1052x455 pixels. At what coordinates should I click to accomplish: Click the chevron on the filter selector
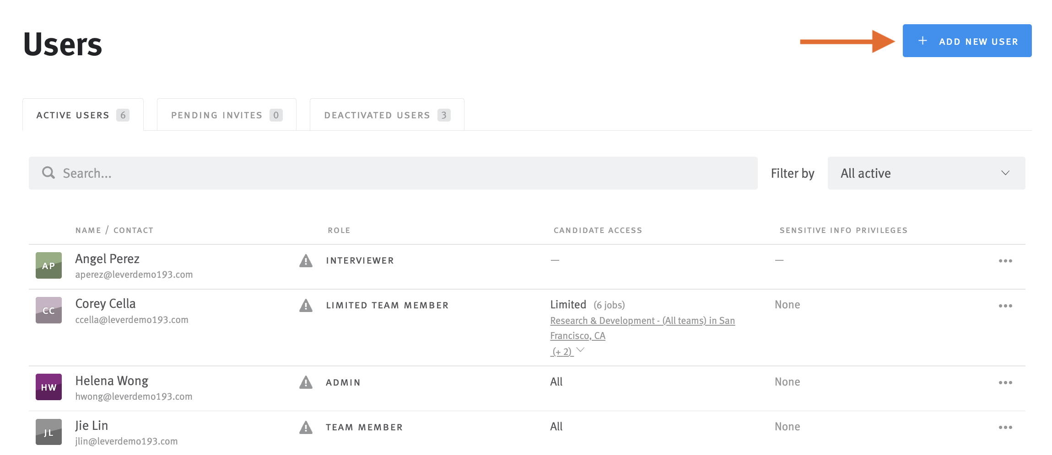[x=1005, y=173]
